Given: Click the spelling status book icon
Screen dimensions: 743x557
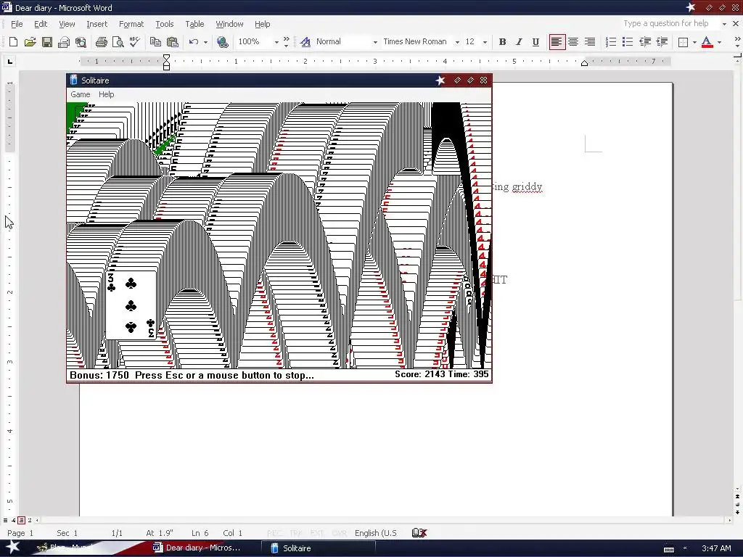Looking at the screenshot, I should (419, 533).
